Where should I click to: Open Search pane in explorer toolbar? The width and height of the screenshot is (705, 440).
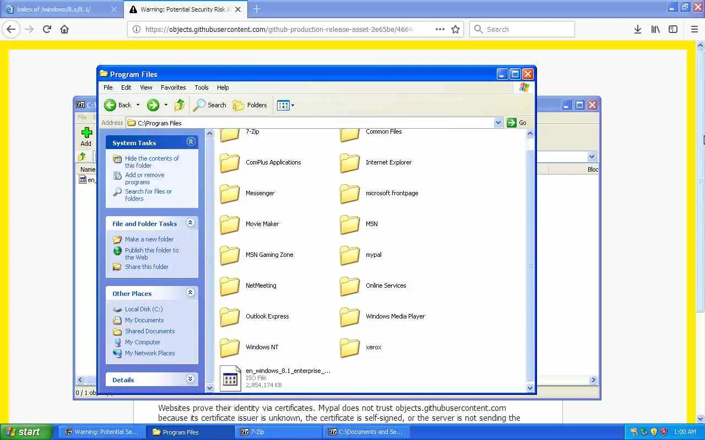click(210, 105)
